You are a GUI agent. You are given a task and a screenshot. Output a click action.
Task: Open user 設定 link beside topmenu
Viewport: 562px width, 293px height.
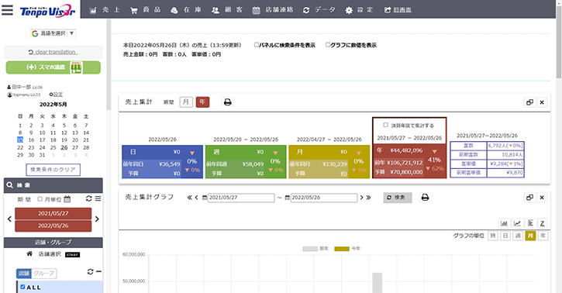point(57,95)
